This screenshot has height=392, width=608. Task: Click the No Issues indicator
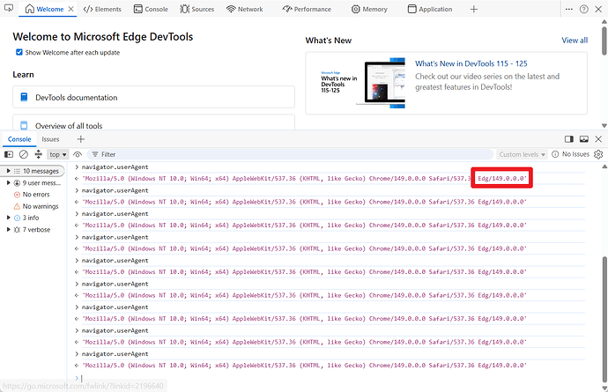coord(570,154)
